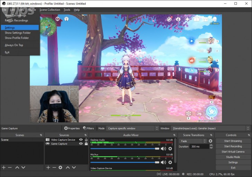This screenshot has width=252, height=177.
Task: Click the Audio Mixer scrollbar
Action: (175, 151)
